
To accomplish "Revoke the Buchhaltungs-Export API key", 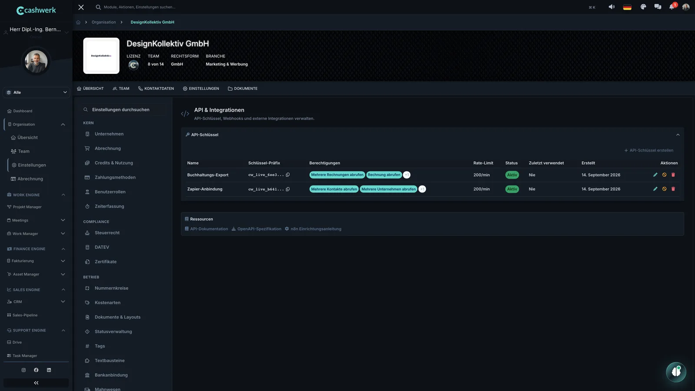I will pyautogui.click(x=664, y=175).
